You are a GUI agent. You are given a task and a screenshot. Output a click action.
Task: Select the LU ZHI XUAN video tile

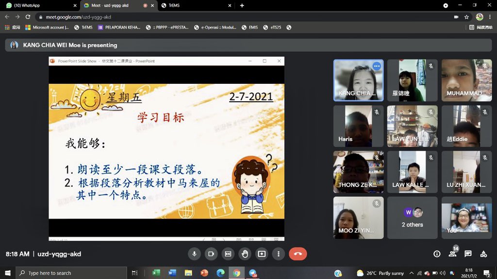(466, 172)
